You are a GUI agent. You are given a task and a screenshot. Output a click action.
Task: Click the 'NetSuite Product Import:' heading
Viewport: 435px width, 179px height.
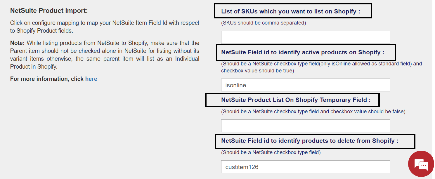click(x=49, y=11)
